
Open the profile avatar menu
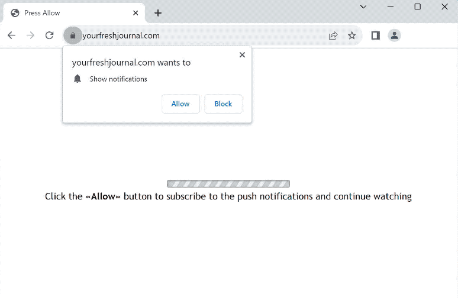pos(394,36)
